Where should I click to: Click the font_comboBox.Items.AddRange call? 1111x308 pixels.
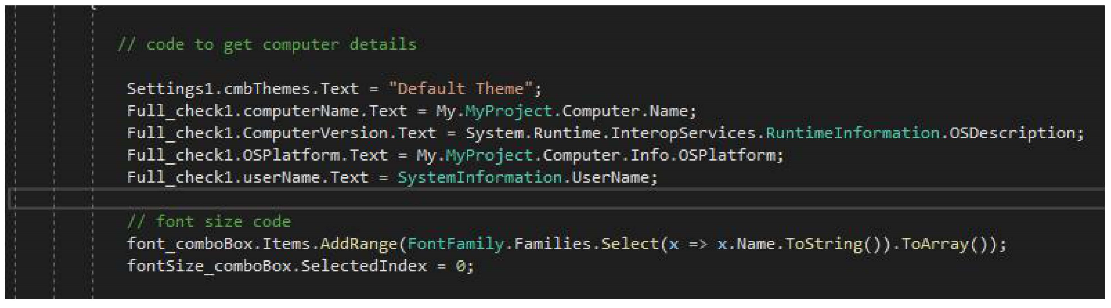point(261,244)
